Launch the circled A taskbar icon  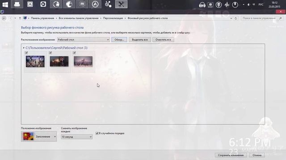tap(95, 4)
